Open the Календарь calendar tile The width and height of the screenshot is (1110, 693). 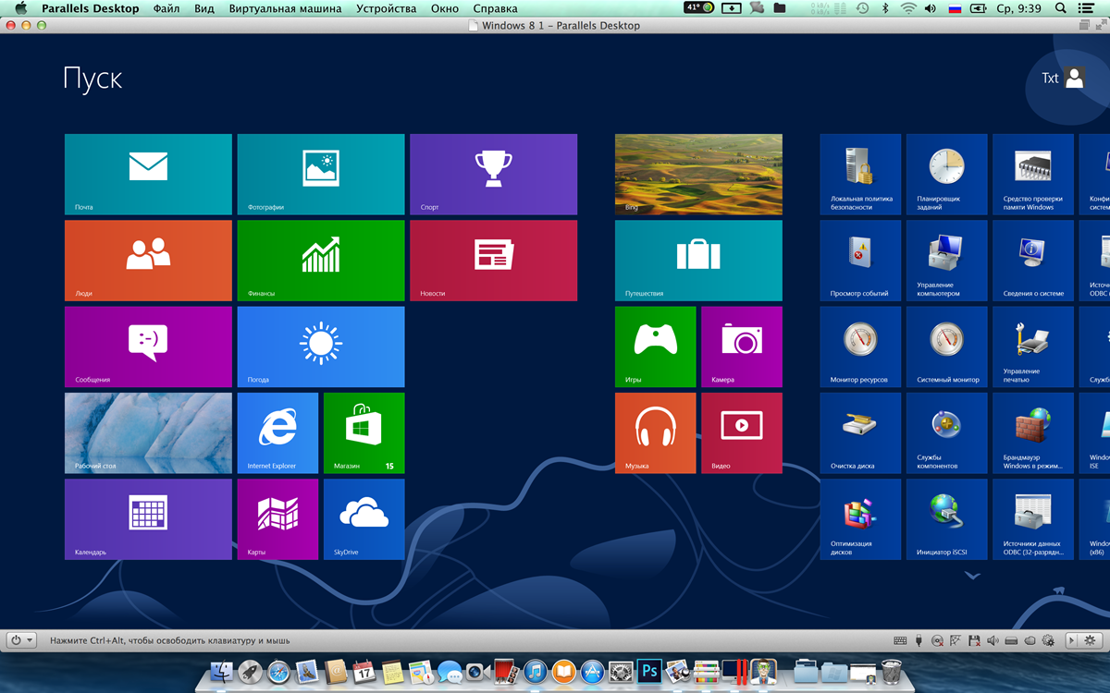(x=148, y=519)
